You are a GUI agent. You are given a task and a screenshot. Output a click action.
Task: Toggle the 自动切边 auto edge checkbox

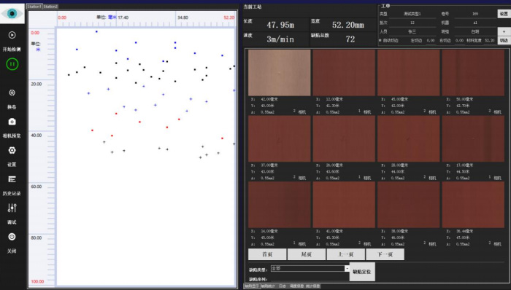click(380, 40)
